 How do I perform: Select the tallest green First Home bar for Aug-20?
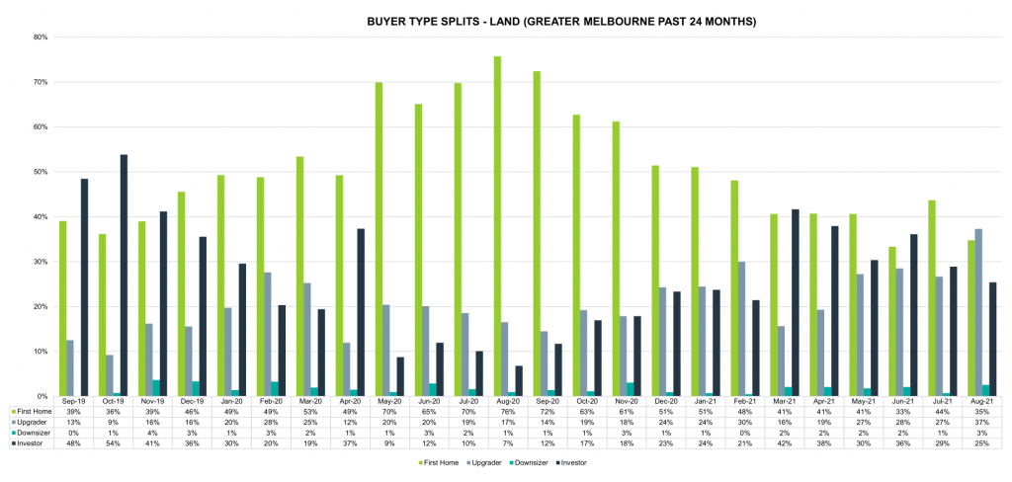pos(497,226)
